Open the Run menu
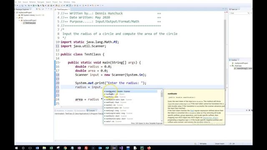 click(x=60, y=2)
